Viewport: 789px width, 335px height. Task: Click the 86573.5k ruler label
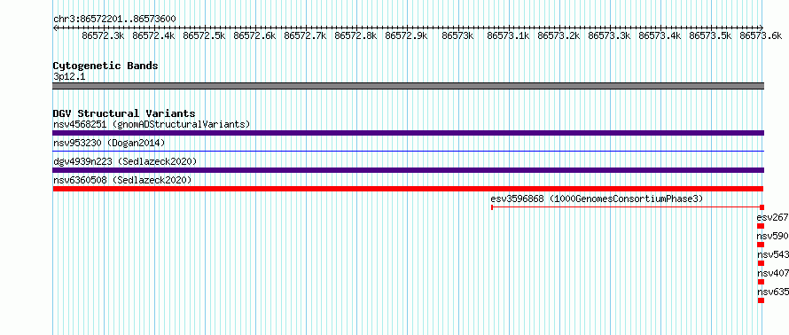tap(710, 35)
